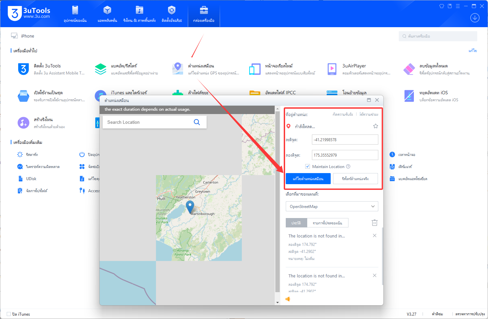
Task: Click the ติดตั้ง 3uTools install icon
Action: pyautogui.click(x=23, y=69)
